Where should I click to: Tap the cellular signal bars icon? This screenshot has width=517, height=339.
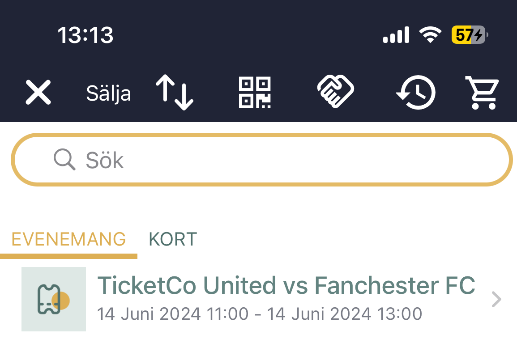click(396, 34)
